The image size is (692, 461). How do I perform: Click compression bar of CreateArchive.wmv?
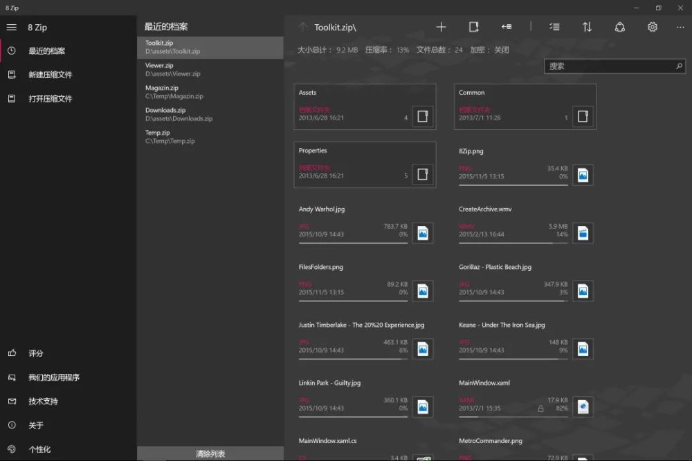click(513, 243)
